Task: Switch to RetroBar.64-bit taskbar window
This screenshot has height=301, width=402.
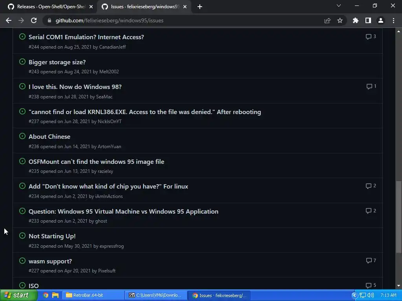Action: pyautogui.click(x=93, y=296)
